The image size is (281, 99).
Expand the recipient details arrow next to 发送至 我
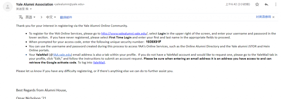pos(31,9)
